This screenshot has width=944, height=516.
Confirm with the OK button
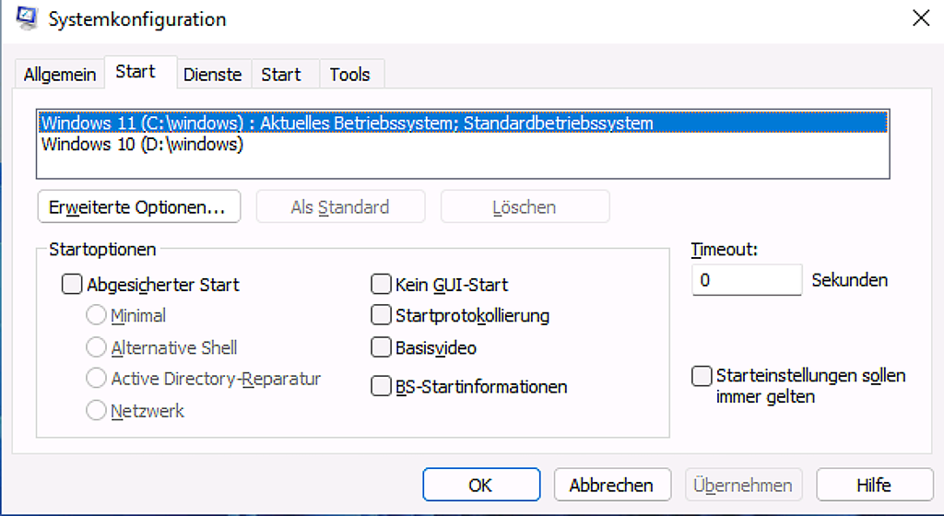[481, 486]
